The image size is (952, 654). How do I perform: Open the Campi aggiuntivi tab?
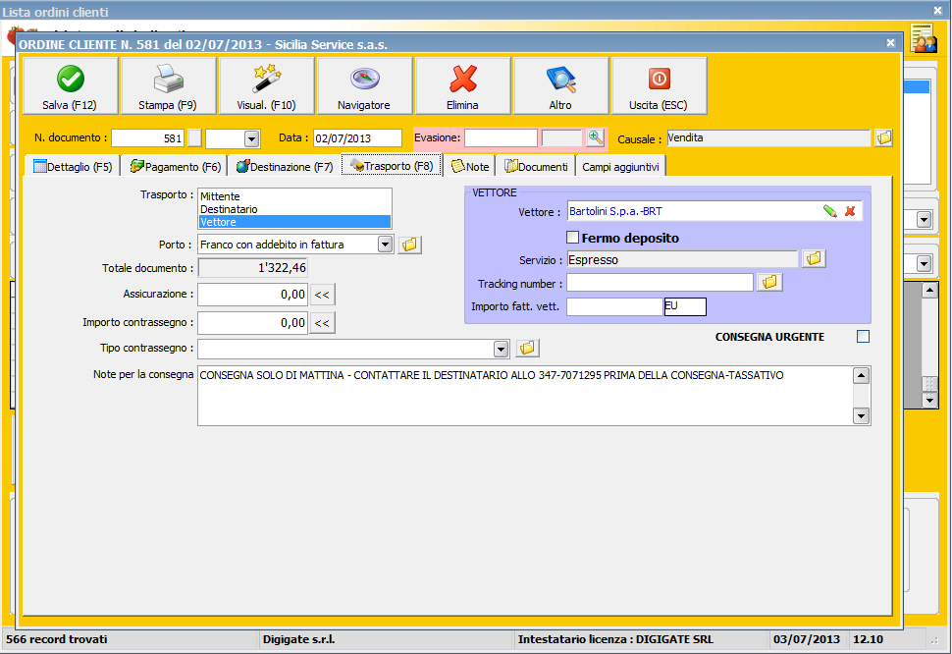pyautogui.click(x=620, y=166)
